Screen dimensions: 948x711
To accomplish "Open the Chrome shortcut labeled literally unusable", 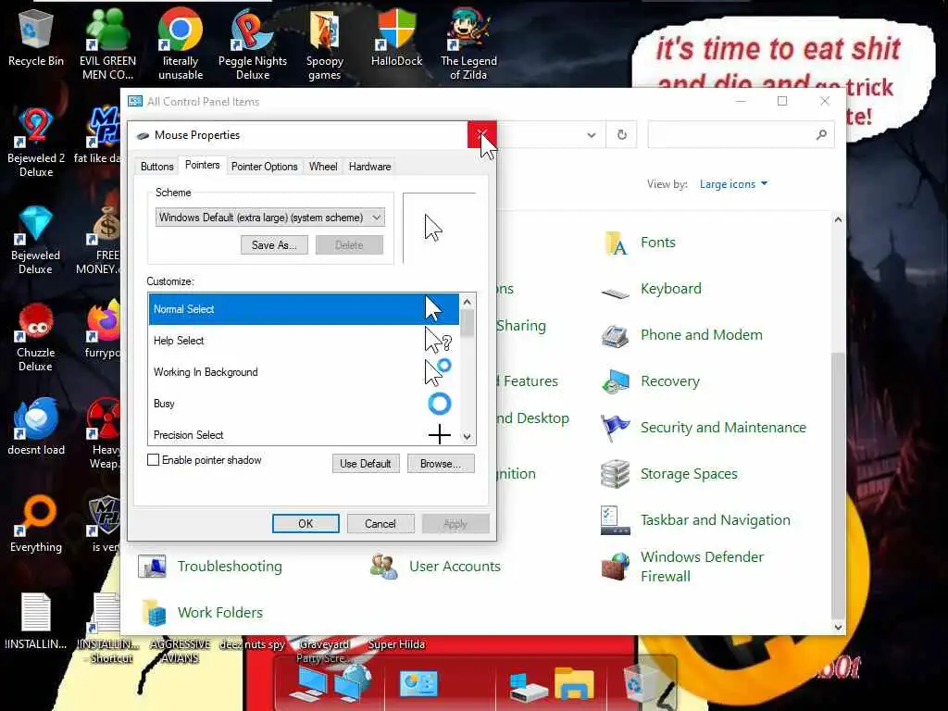I will [181, 44].
